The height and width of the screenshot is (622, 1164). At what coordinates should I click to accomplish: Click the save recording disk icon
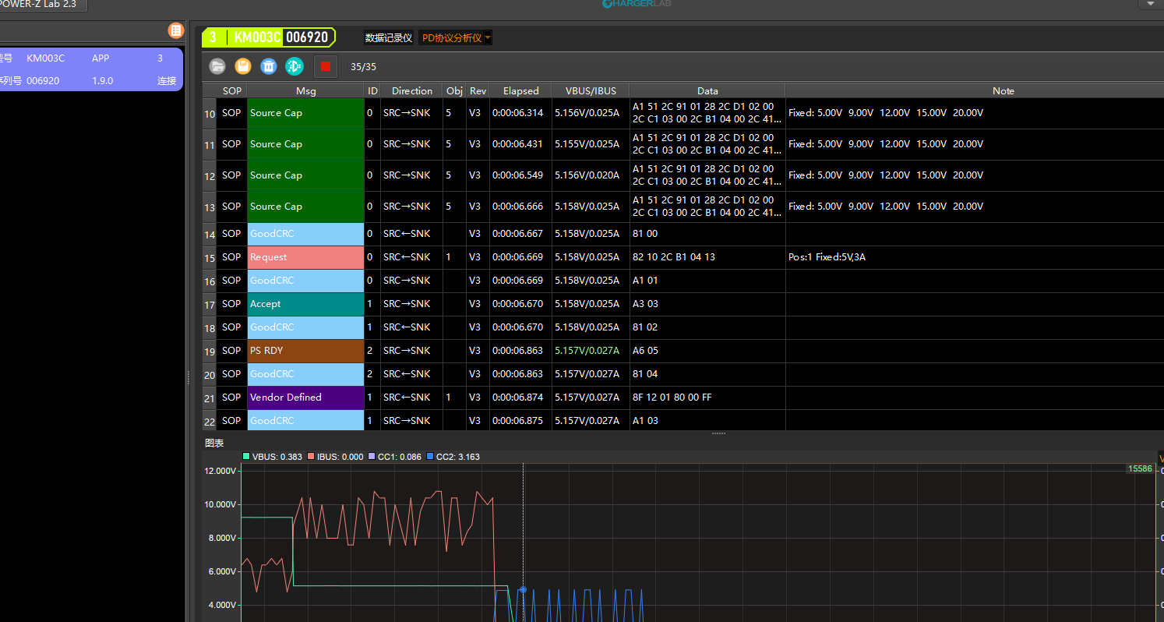(243, 66)
